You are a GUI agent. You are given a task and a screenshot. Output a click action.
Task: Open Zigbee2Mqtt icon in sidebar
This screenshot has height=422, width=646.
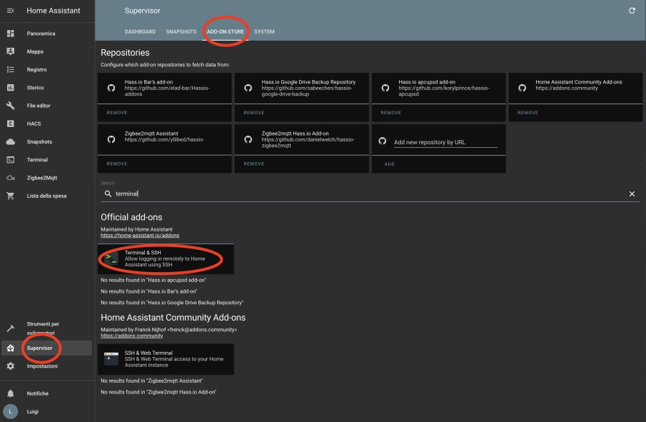tap(10, 178)
